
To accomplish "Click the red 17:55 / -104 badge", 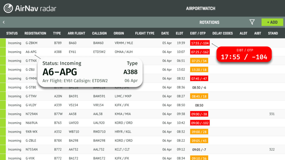I will tap(200, 43).
